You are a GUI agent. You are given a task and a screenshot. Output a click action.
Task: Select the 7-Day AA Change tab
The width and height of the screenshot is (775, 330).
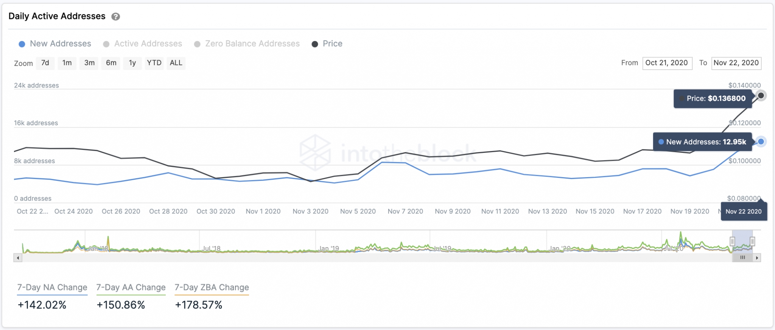pyautogui.click(x=131, y=288)
